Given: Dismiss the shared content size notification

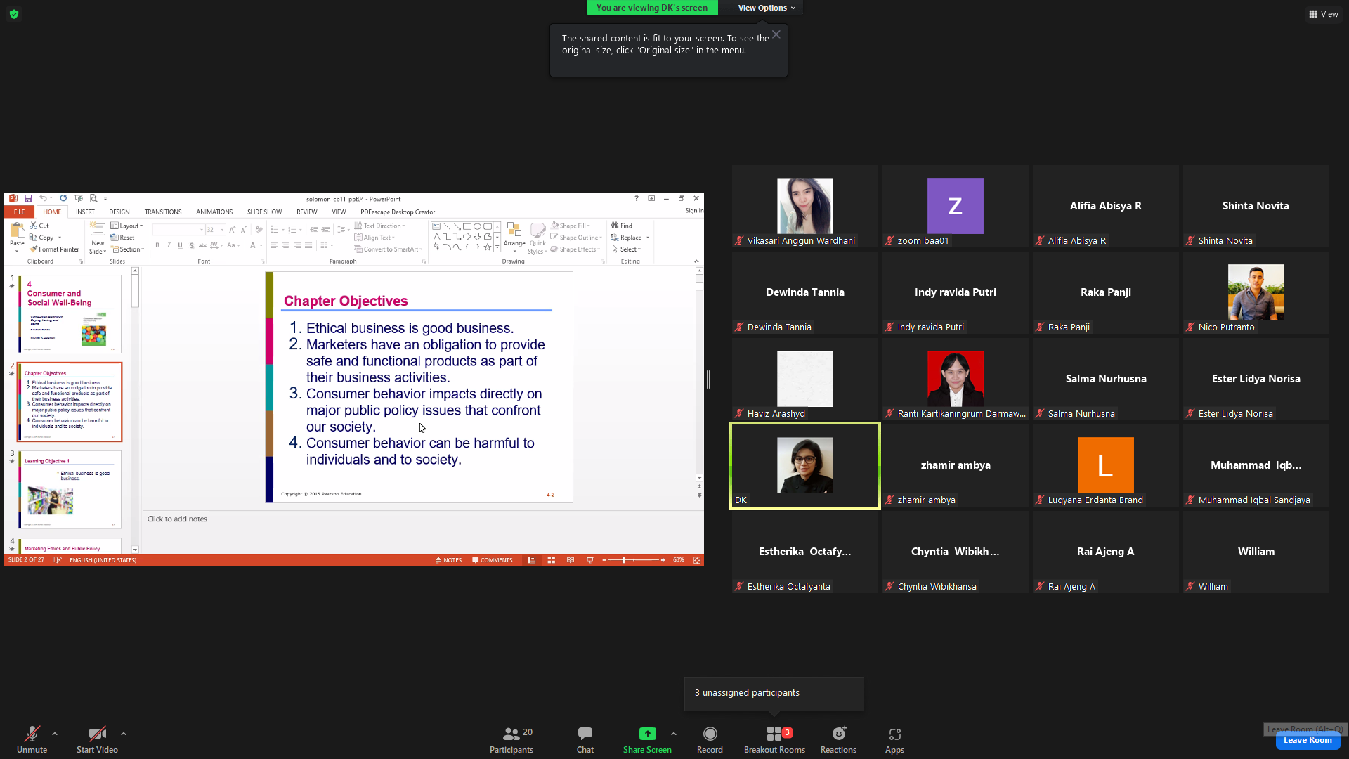Looking at the screenshot, I should click(x=776, y=34).
